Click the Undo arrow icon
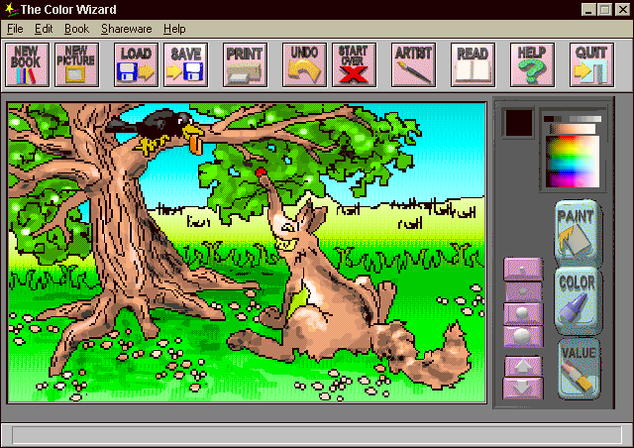Viewport: 634px width, 448px height. (304, 65)
